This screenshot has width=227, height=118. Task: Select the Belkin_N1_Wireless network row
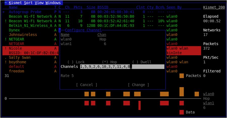coord(30,26)
